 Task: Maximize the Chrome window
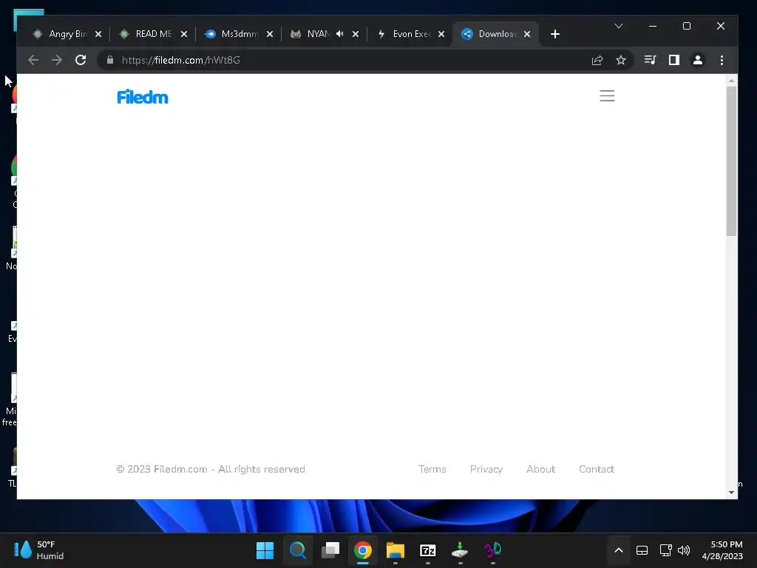click(x=687, y=26)
